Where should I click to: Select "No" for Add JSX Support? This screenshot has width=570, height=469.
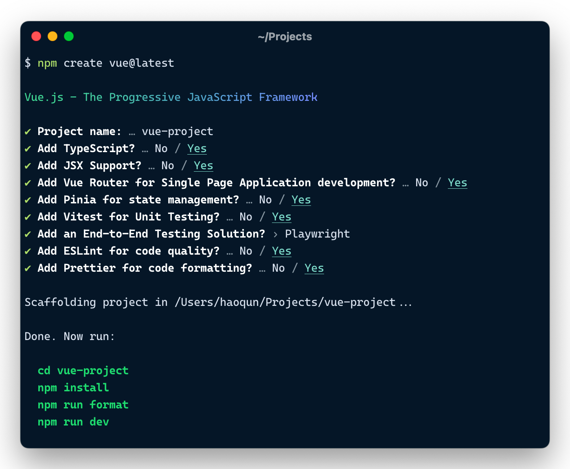click(168, 166)
